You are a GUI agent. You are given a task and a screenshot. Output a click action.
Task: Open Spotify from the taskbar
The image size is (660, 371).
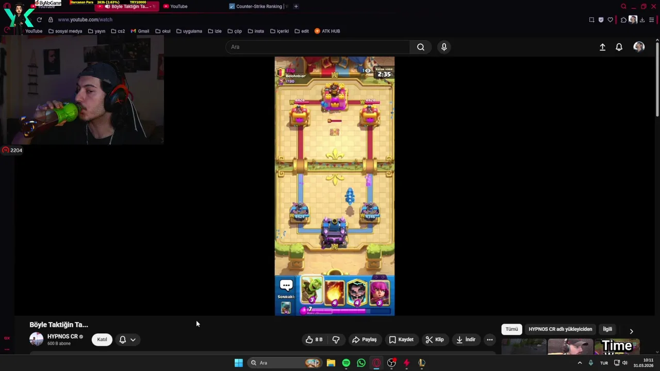coord(346,363)
